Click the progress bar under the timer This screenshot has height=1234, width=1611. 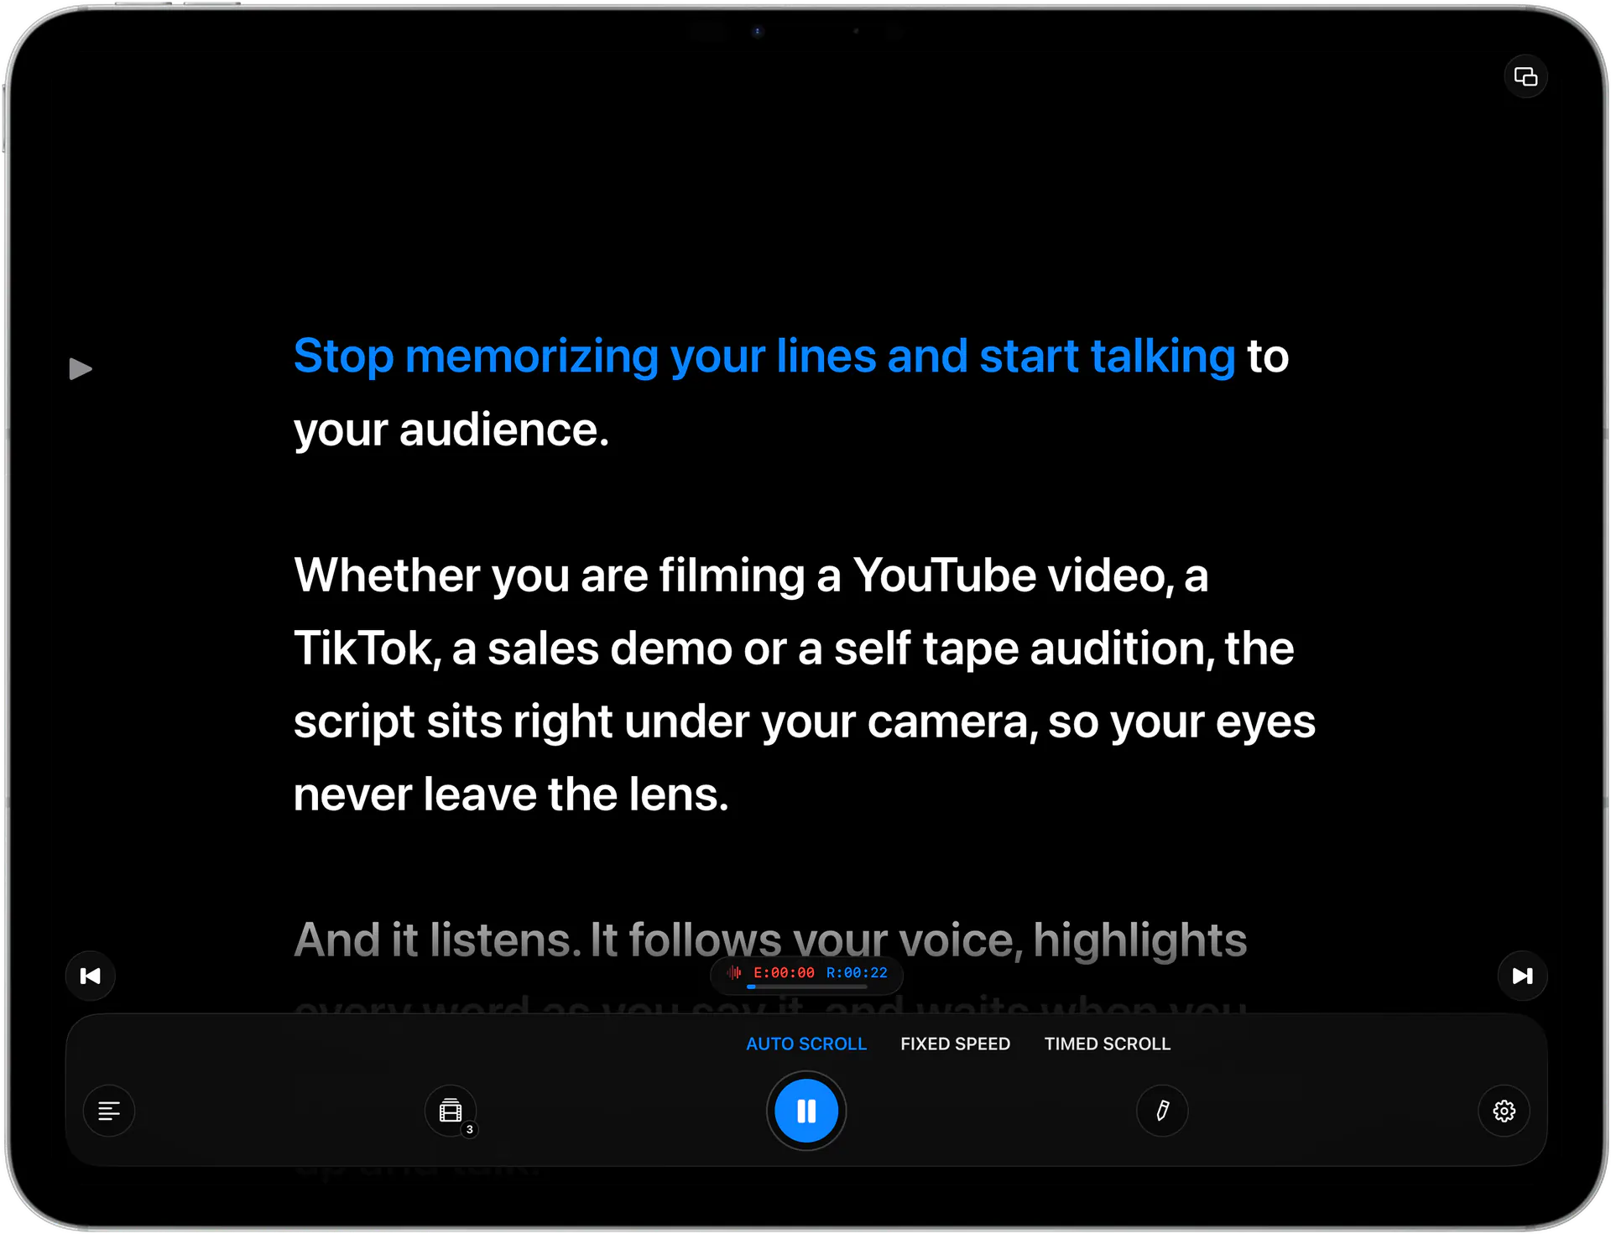click(x=806, y=987)
